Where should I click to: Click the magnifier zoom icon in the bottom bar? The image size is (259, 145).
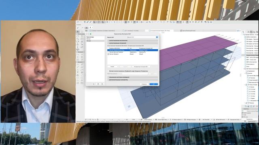(98, 120)
